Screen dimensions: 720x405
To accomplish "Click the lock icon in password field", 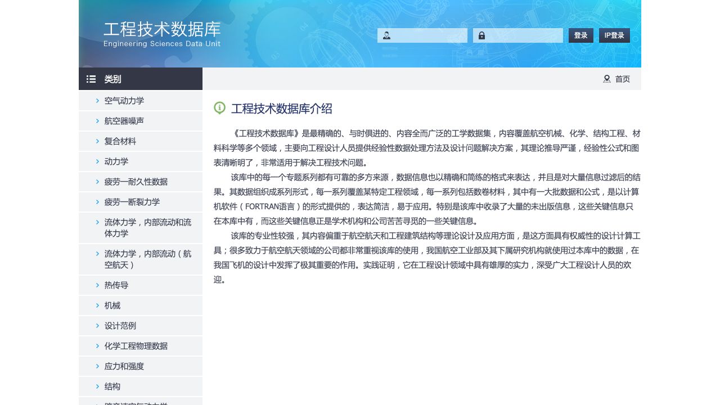I will [482, 35].
